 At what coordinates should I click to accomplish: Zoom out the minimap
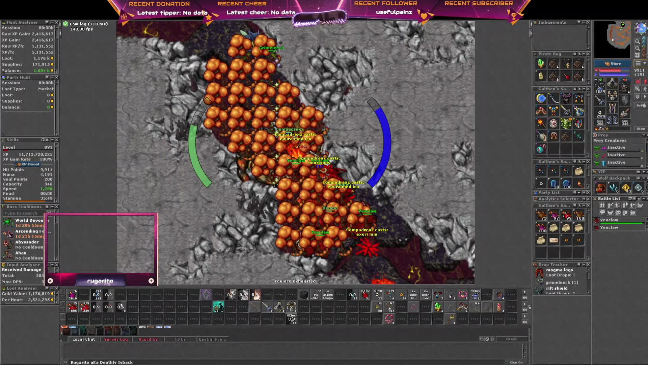637,42
